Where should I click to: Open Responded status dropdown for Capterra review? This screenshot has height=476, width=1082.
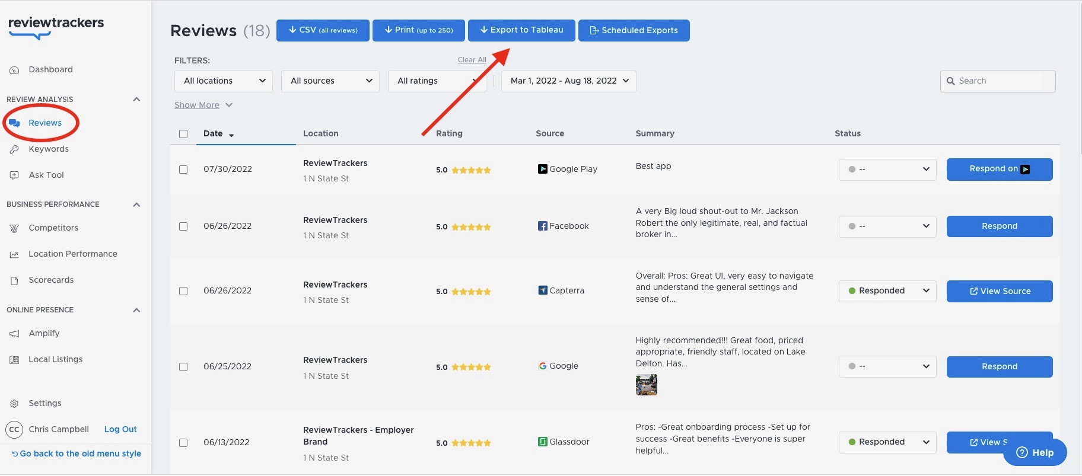click(x=887, y=291)
